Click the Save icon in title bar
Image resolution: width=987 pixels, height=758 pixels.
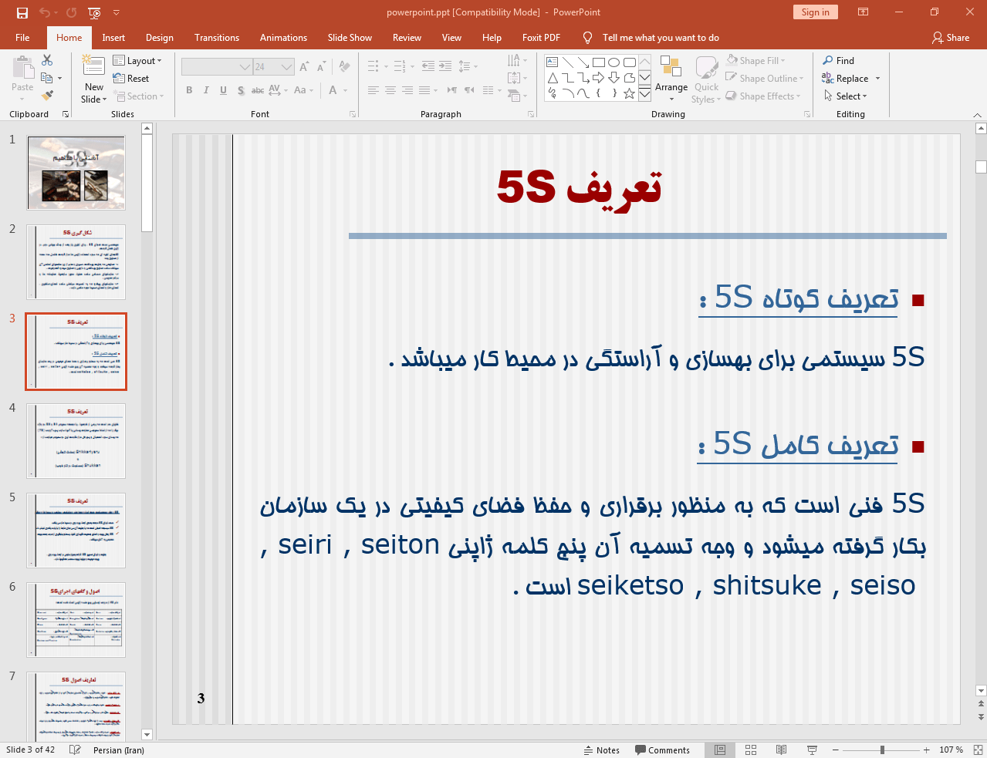[x=22, y=12]
